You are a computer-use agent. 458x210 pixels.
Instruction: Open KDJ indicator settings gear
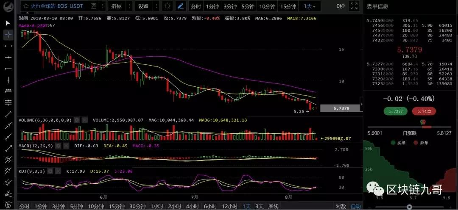(x=50, y=171)
